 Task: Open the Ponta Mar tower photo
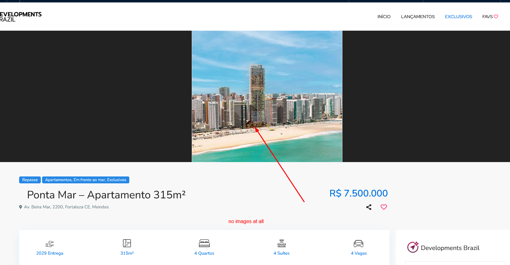[x=267, y=96]
